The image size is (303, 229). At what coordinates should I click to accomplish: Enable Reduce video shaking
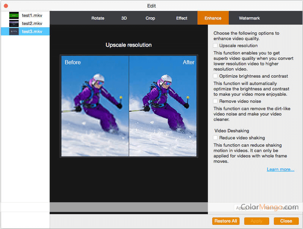(216, 138)
